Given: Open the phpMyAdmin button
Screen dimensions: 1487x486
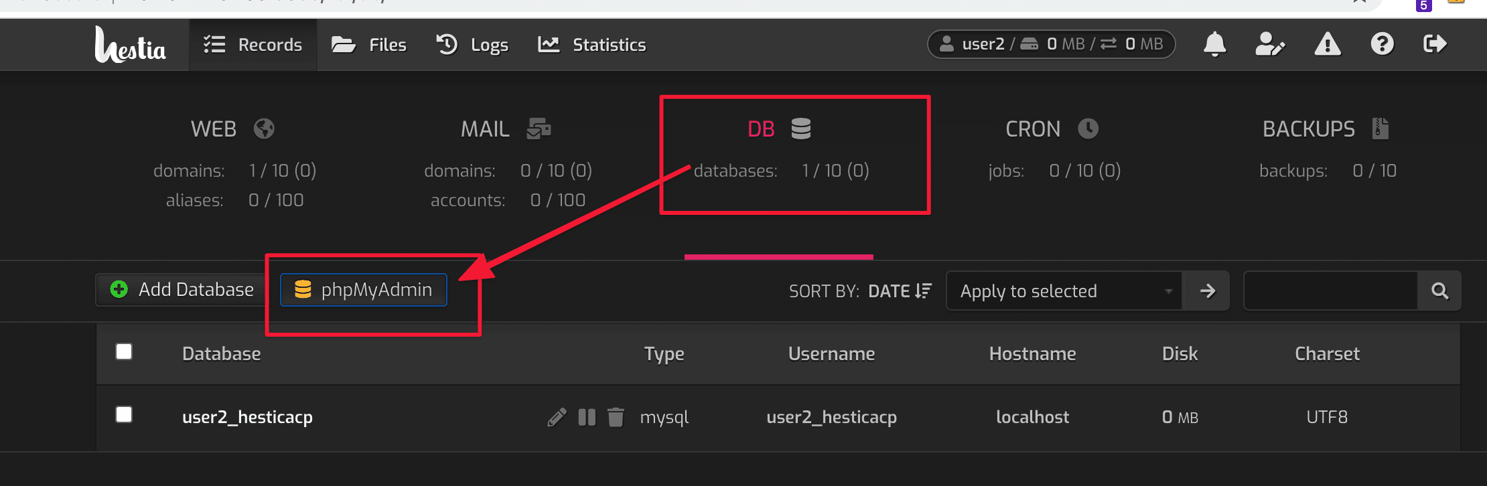Looking at the screenshot, I should pos(364,290).
